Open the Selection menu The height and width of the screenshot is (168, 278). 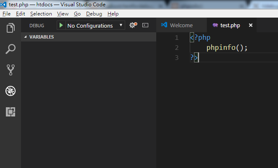pos(41,14)
